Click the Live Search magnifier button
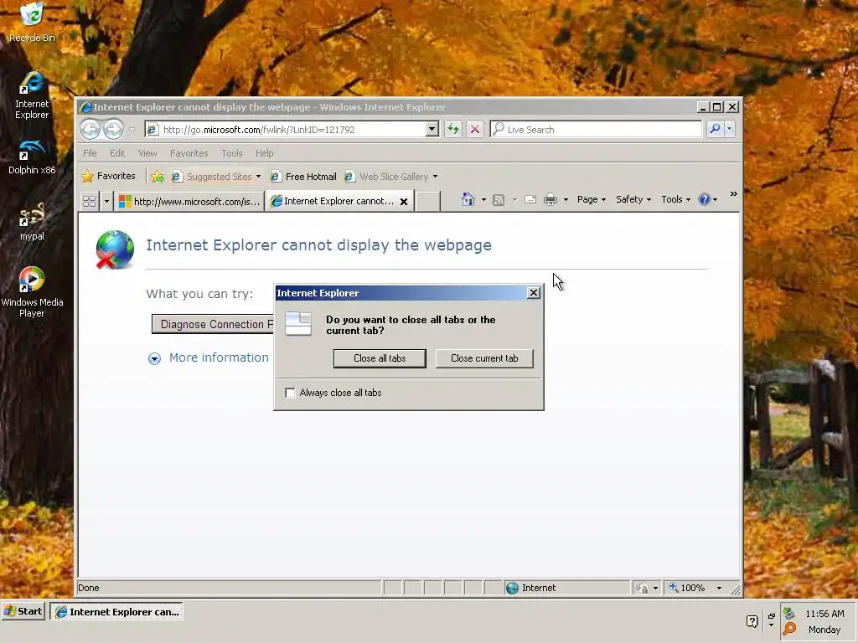Image resolution: width=858 pixels, height=643 pixels. [x=715, y=129]
